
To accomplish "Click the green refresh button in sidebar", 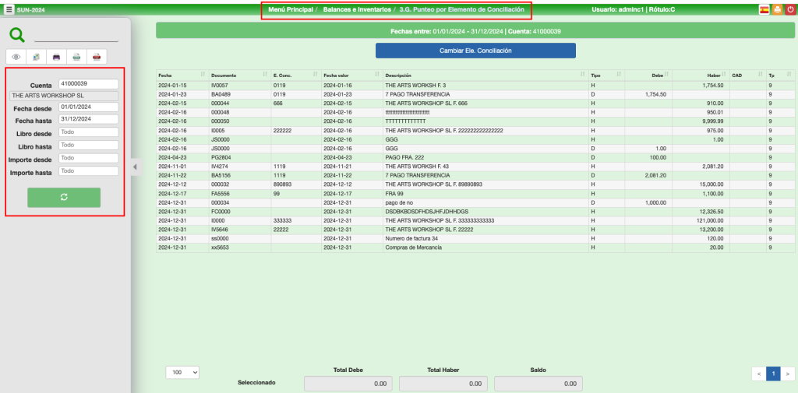I will 64,197.
